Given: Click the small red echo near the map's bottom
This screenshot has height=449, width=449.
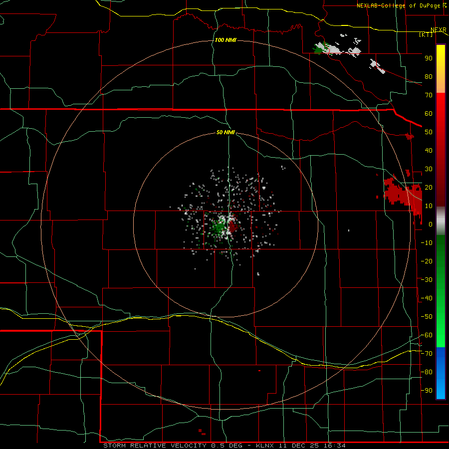Looking at the screenshot, I should [x=202, y=432].
